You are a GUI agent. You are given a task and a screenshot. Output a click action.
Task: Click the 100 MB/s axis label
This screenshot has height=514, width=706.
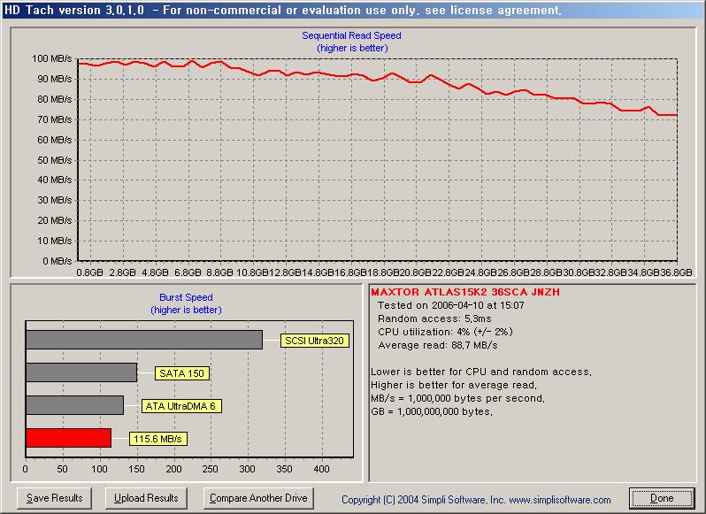pyautogui.click(x=52, y=58)
